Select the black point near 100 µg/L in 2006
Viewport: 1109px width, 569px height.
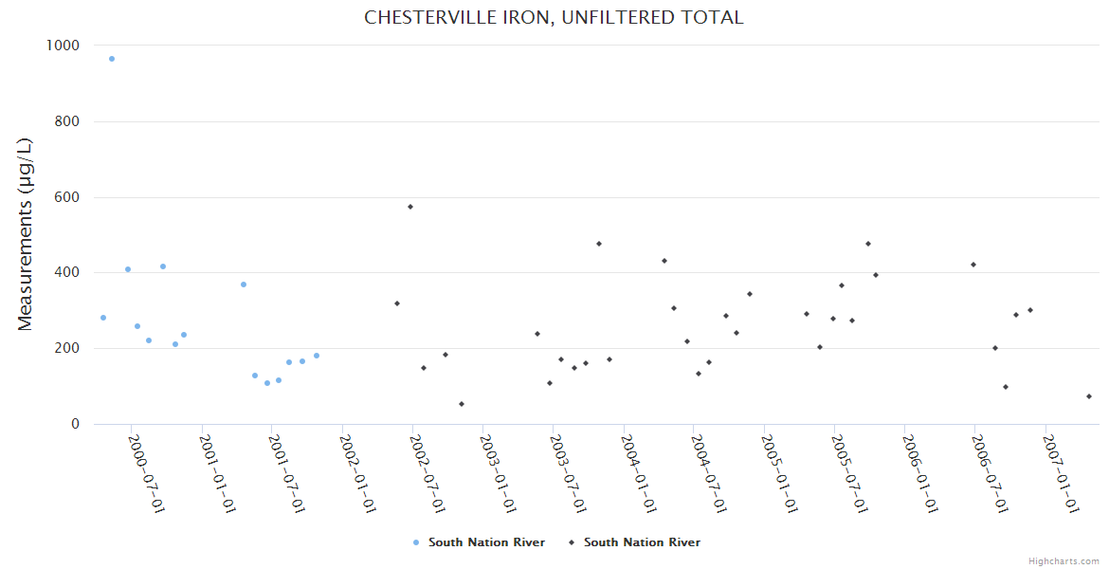coord(1006,387)
